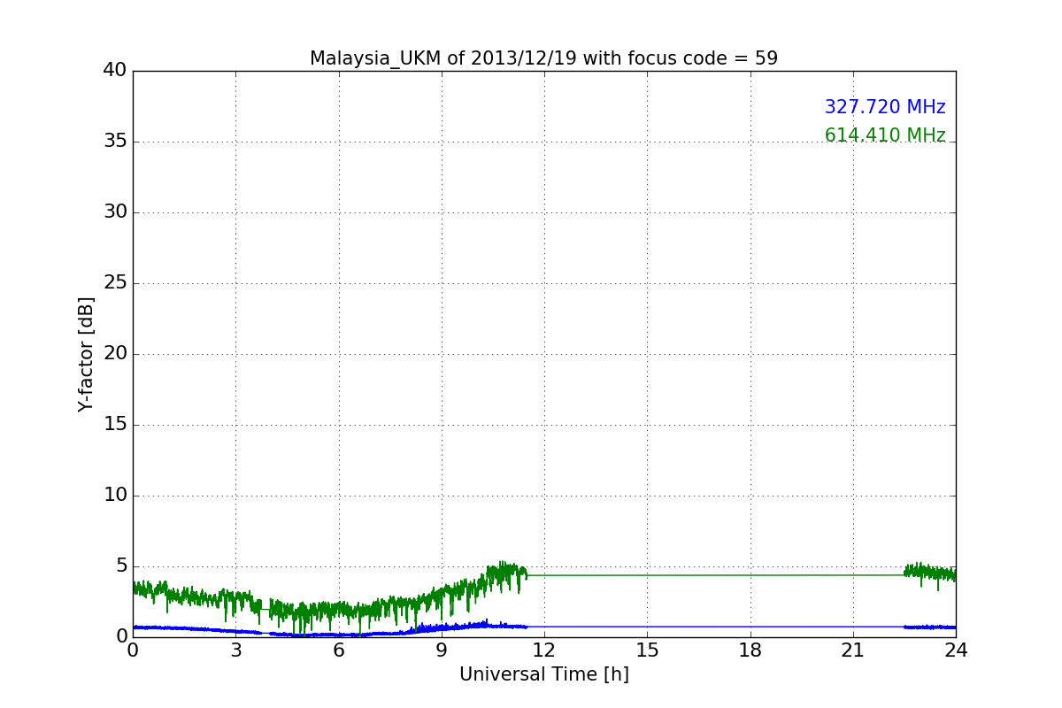Screen dimensions: 1062x708
Task: Select the 327.720 MHz legend label
Action: pyautogui.click(x=885, y=107)
